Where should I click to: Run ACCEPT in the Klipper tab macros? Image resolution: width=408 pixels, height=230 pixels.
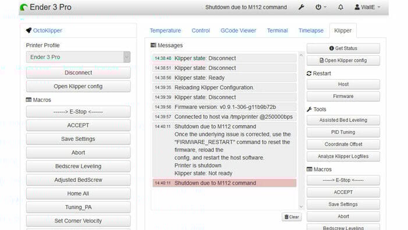(343, 192)
